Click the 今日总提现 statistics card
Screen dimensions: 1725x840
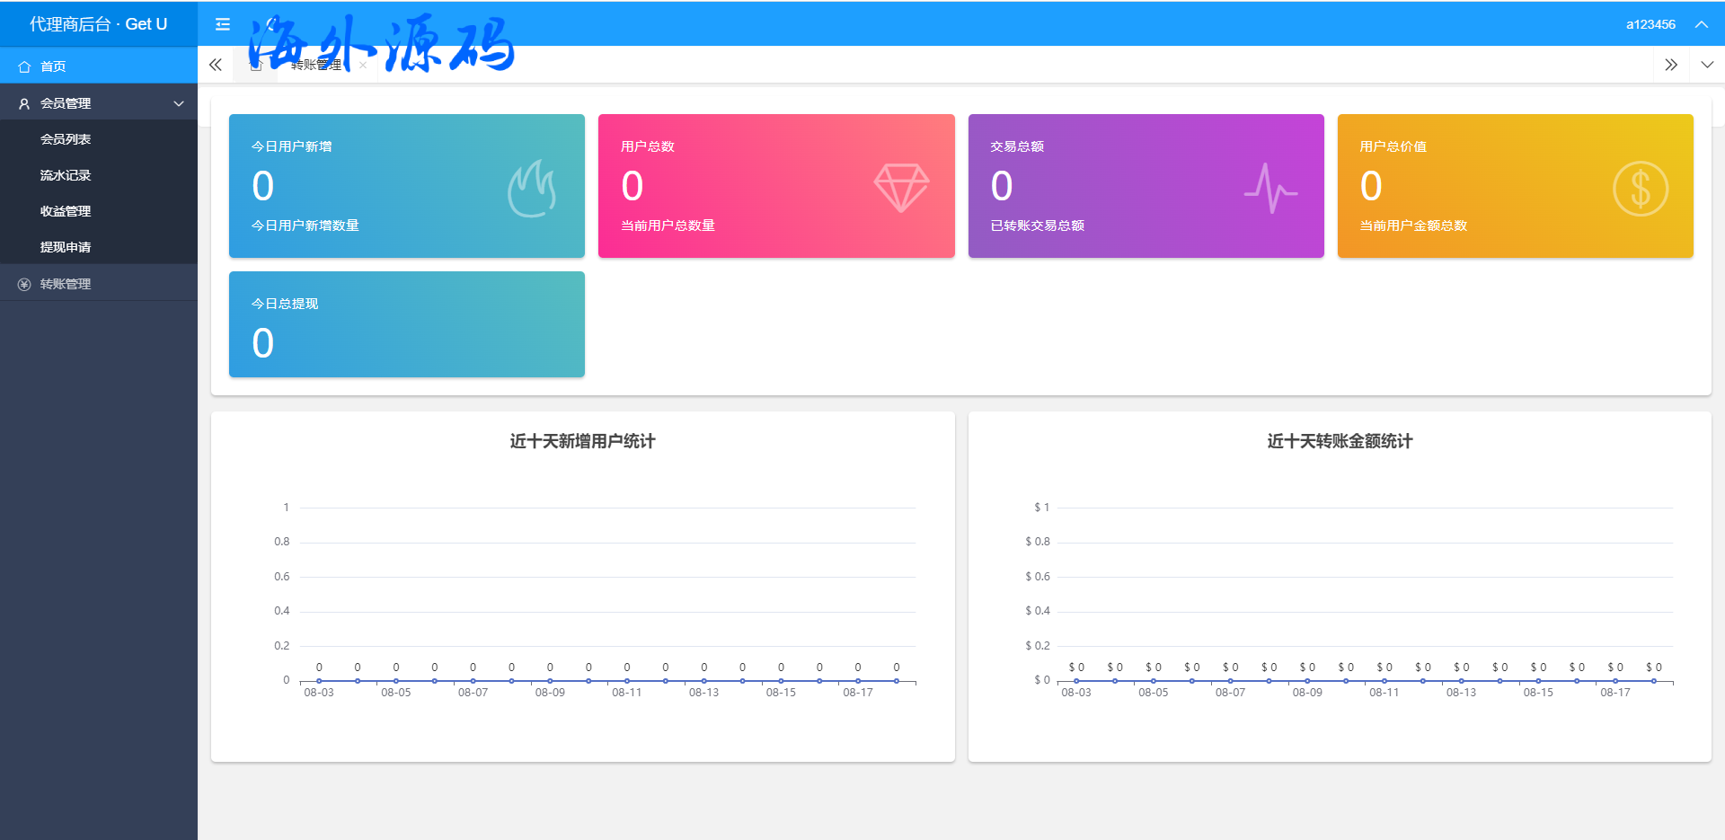pos(406,324)
